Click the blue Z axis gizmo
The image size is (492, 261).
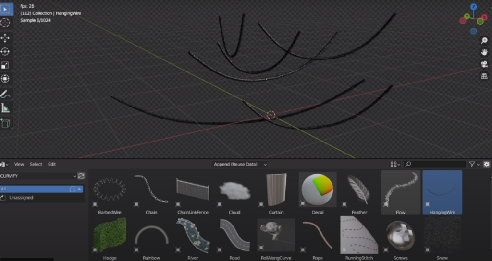474,7
